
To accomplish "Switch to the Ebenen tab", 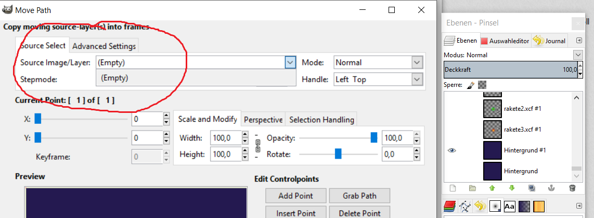I will (461, 41).
